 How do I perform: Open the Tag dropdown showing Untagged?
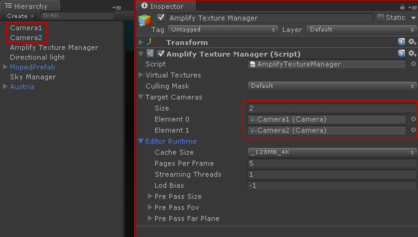[223, 30]
